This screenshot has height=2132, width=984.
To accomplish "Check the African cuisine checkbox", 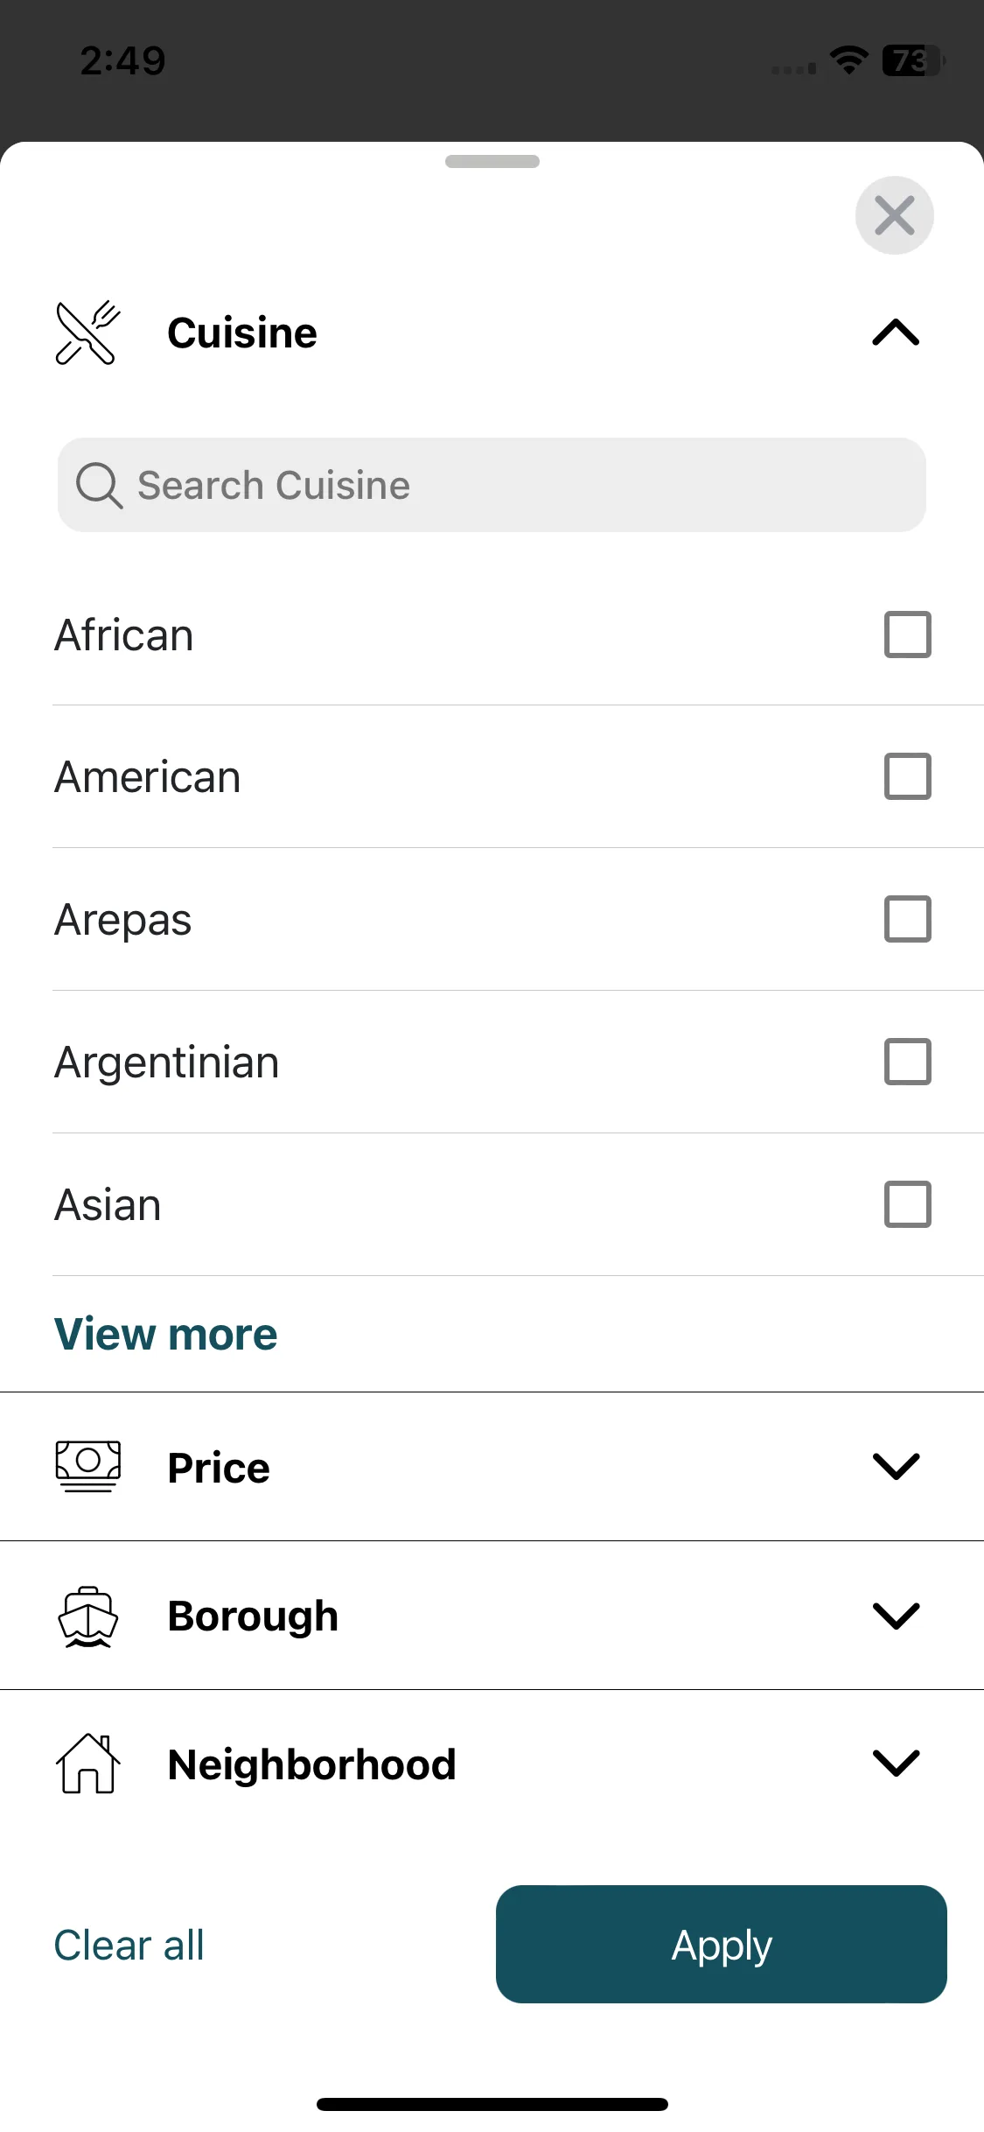I will coord(907,635).
